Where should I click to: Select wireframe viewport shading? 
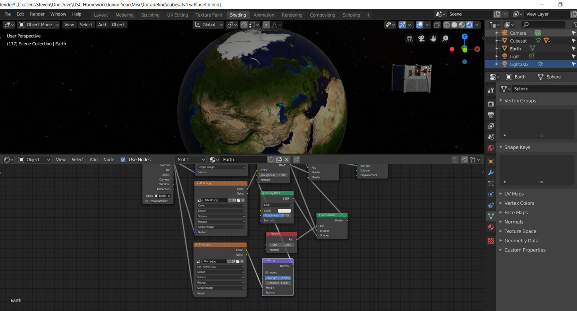point(446,25)
